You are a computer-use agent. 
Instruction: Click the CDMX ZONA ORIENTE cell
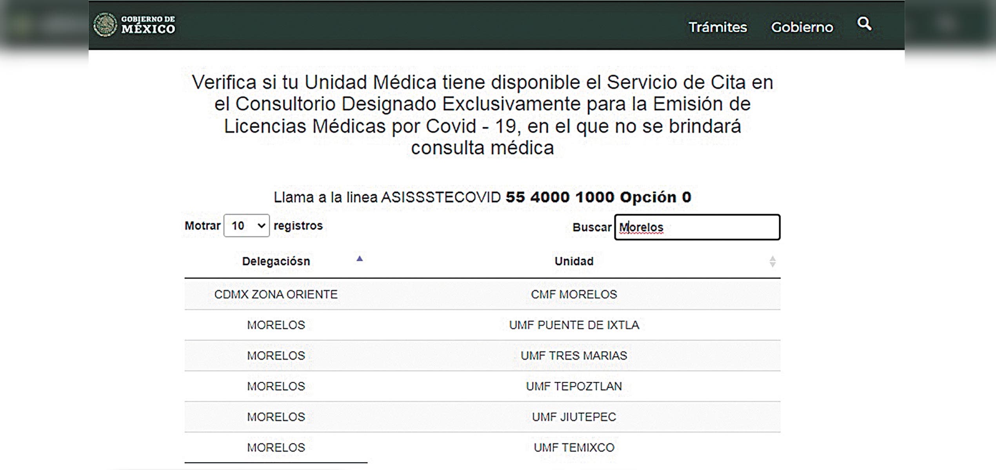pos(276,294)
